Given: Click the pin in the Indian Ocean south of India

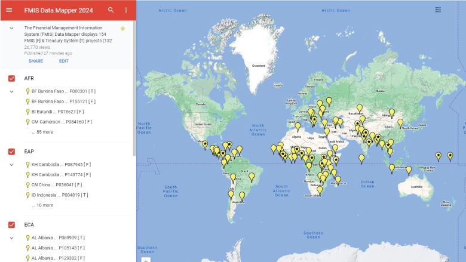Looking at the screenshot, I should 361,159.
